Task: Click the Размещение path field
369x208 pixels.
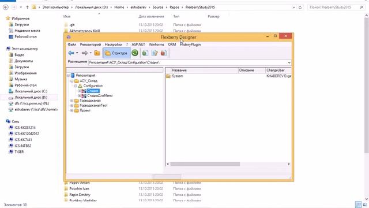Action: pyautogui.click(x=187, y=62)
